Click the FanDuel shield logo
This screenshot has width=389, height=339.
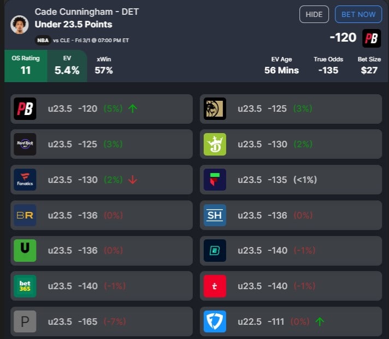click(x=215, y=321)
